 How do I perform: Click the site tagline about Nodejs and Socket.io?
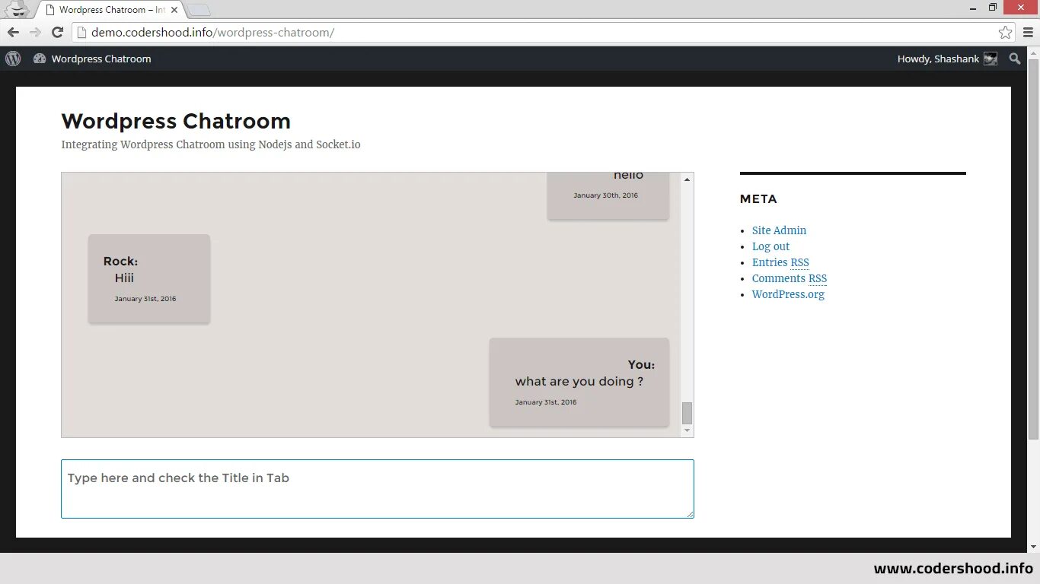tap(211, 144)
